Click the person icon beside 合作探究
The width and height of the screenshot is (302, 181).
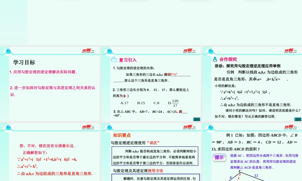pyautogui.click(x=215, y=59)
